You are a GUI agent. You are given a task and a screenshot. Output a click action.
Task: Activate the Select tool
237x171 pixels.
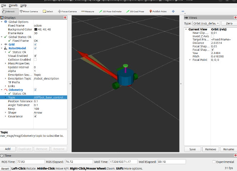[48, 12]
